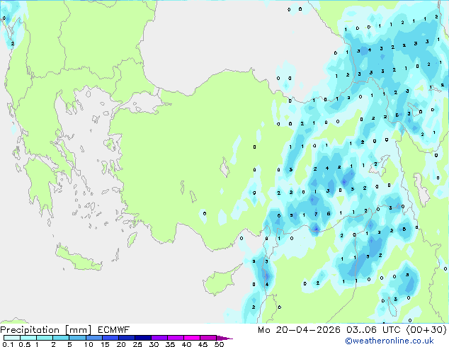Screen dimensions: 449x347
Task: Click the legend label '35'
Action: pos(171,344)
